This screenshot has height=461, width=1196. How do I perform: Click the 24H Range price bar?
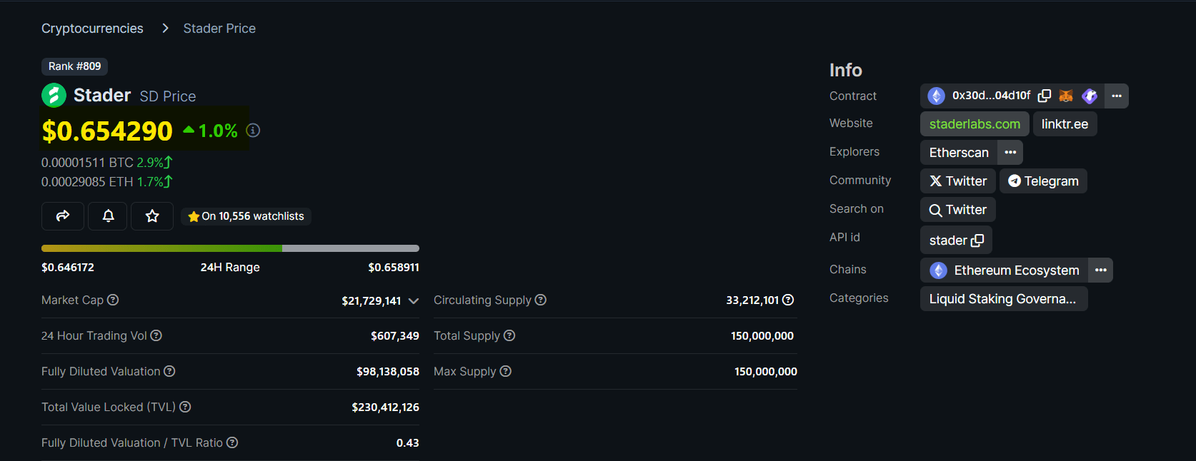pos(230,248)
